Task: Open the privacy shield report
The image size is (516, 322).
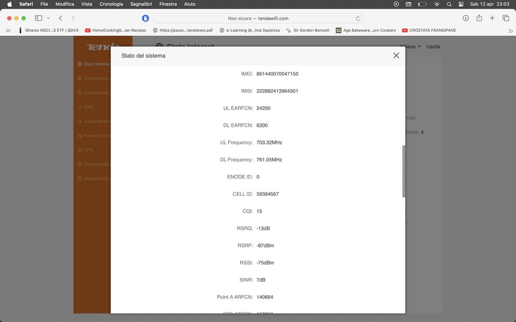Action: tap(146, 19)
